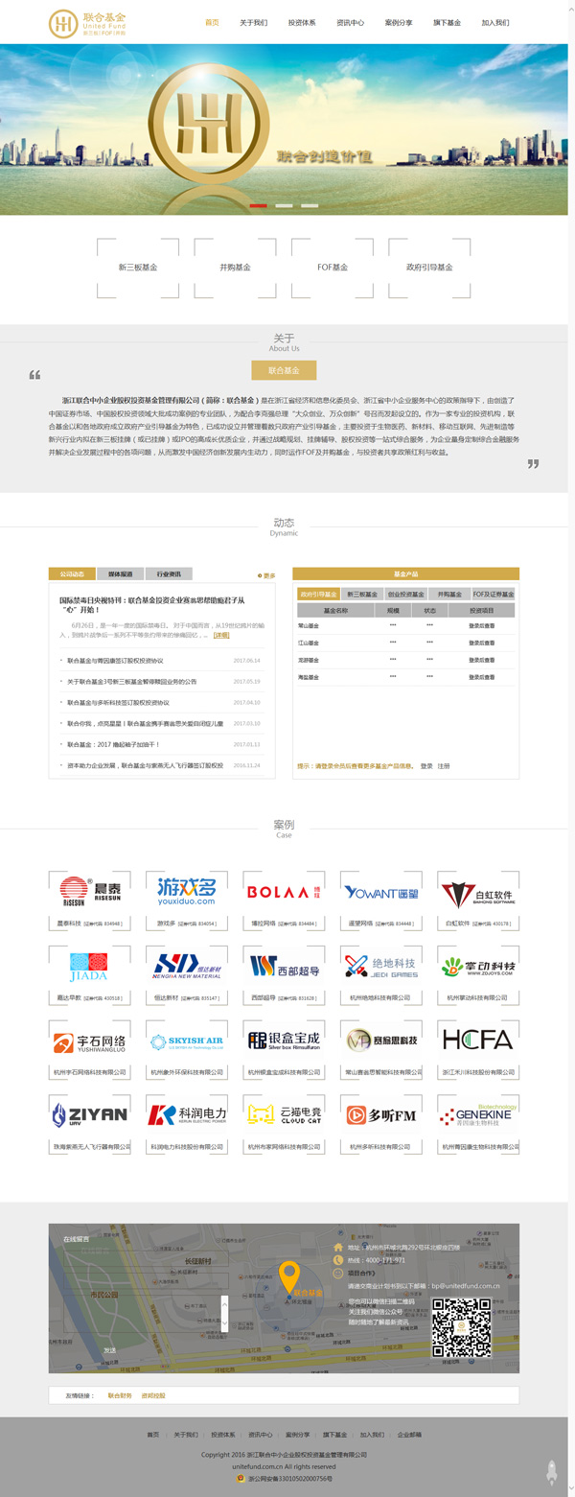The width and height of the screenshot is (575, 1497).
Task: Open 旗下基金 in the top navigation
Action: click(447, 22)
